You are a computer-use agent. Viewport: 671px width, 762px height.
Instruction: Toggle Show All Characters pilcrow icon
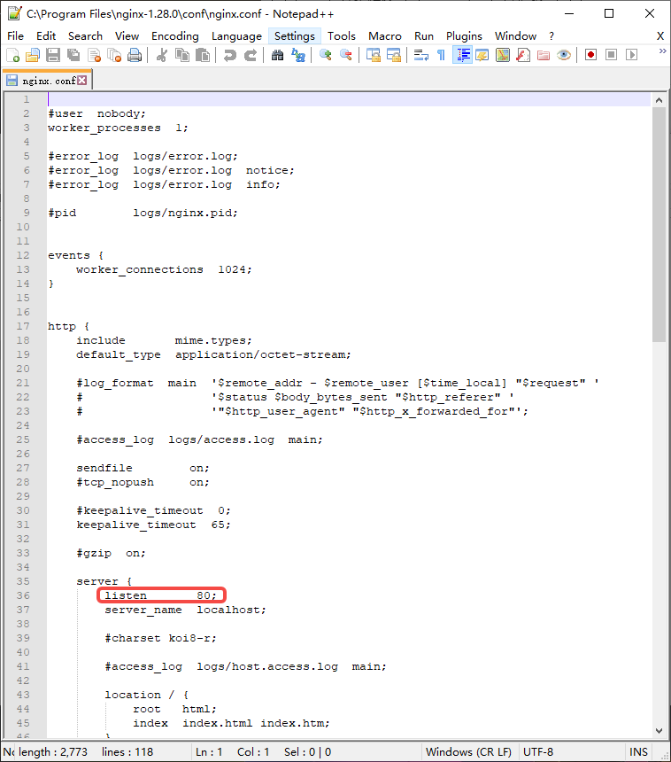pos(441,55)
